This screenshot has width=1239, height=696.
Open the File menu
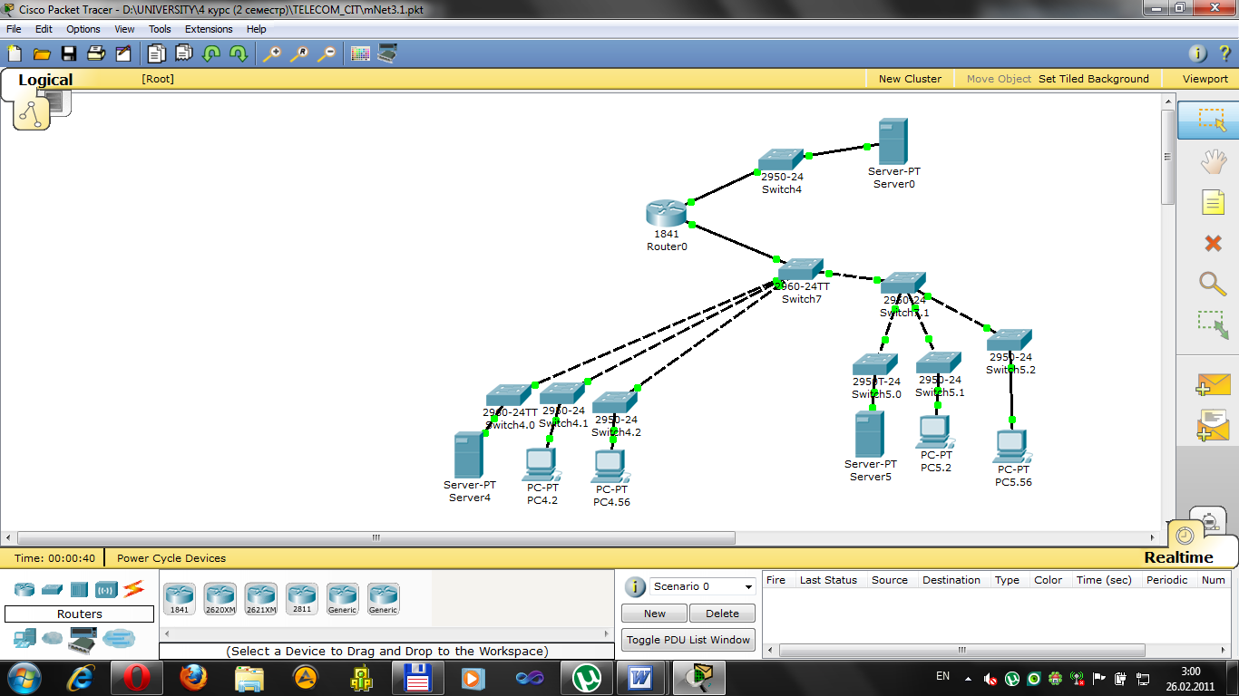tap(14, 29)
